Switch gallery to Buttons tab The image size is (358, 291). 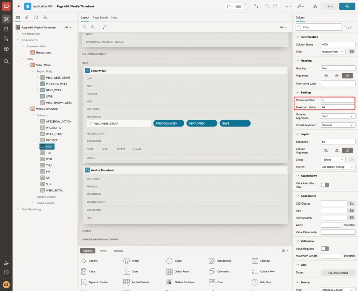click(x=118, y=251)
